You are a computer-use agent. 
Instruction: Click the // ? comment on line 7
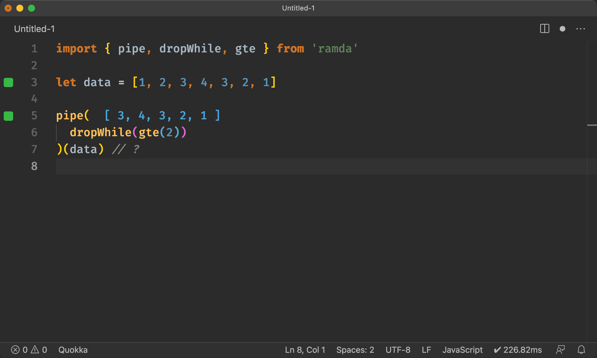[x=126, y=149]
